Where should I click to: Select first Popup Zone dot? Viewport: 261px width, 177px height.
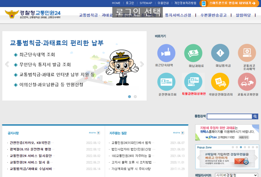[x=233, y=147]
